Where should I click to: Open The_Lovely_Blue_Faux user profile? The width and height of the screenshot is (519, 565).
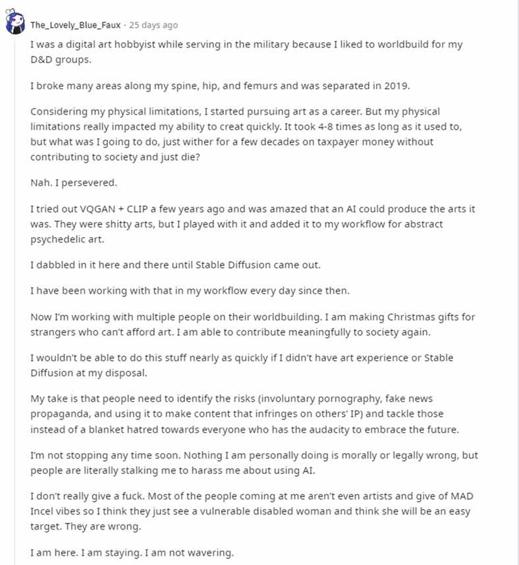75,25
